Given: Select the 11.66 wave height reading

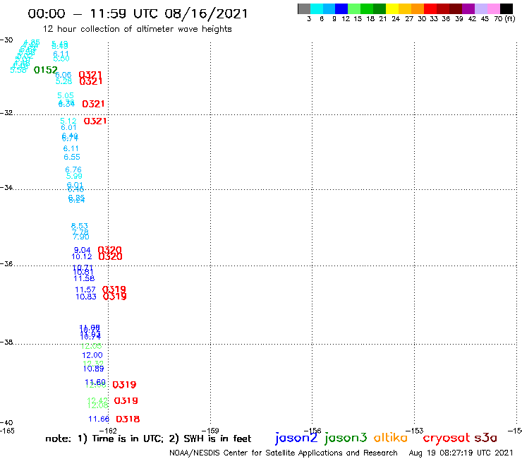Looking at the screenshot, I should 99,419.
